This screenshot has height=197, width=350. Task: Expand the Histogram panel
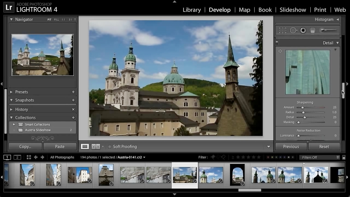click(338, 19)
